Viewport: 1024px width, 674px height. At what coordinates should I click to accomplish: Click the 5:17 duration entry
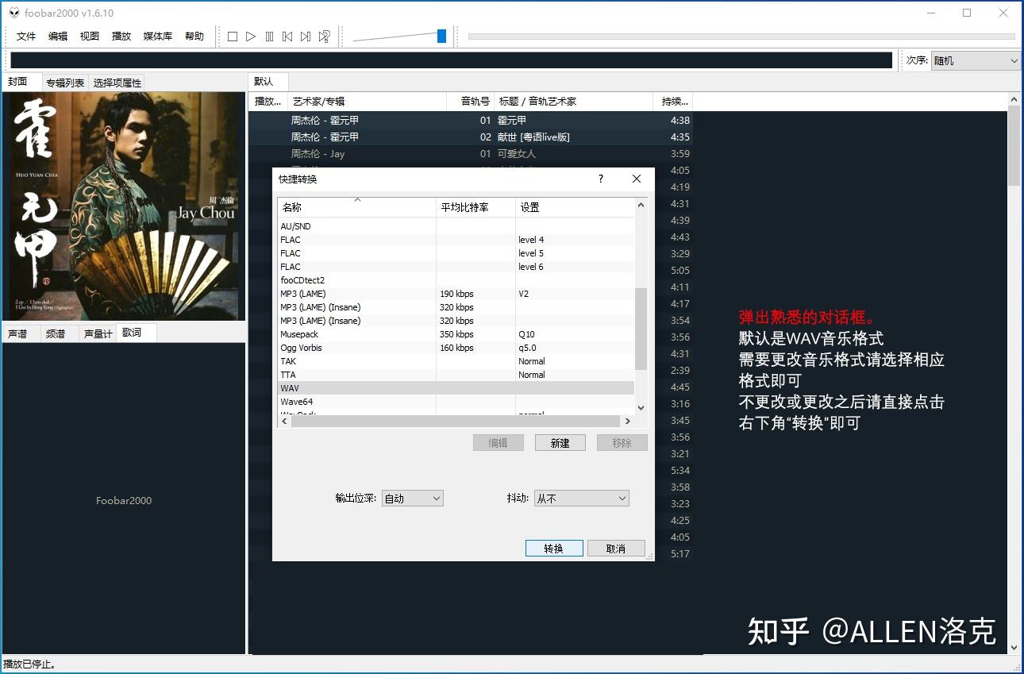(680, 553)
